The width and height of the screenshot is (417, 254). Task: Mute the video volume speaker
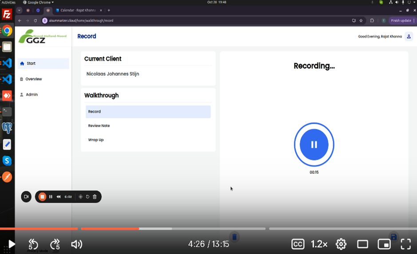(76, 244)
